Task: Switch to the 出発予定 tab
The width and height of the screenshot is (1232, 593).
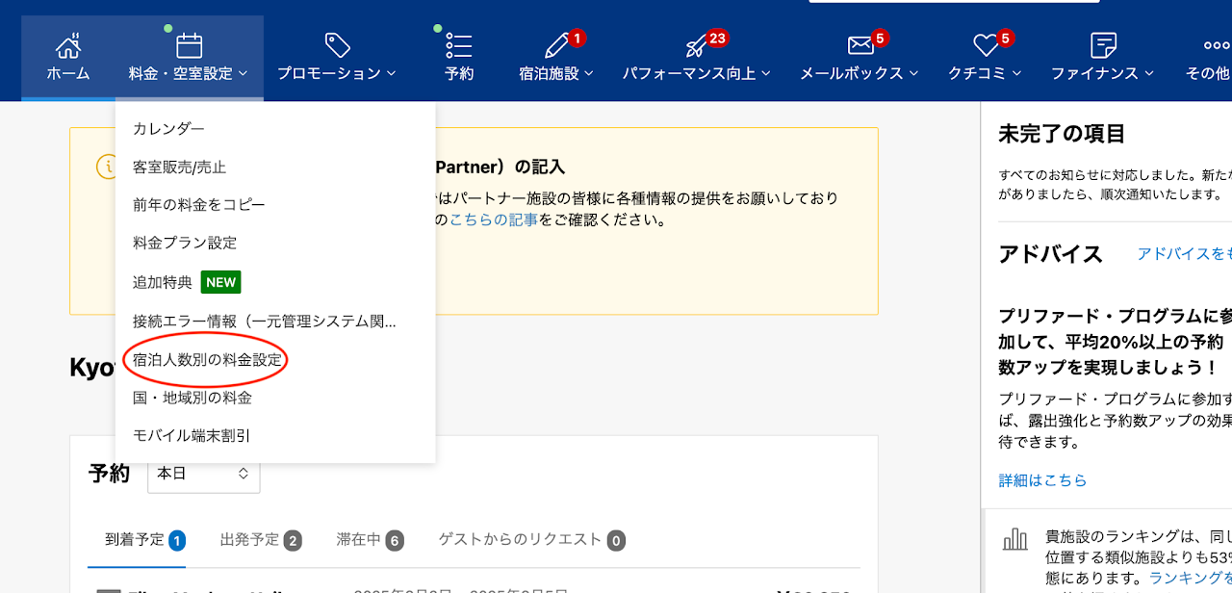Action: 260,540
